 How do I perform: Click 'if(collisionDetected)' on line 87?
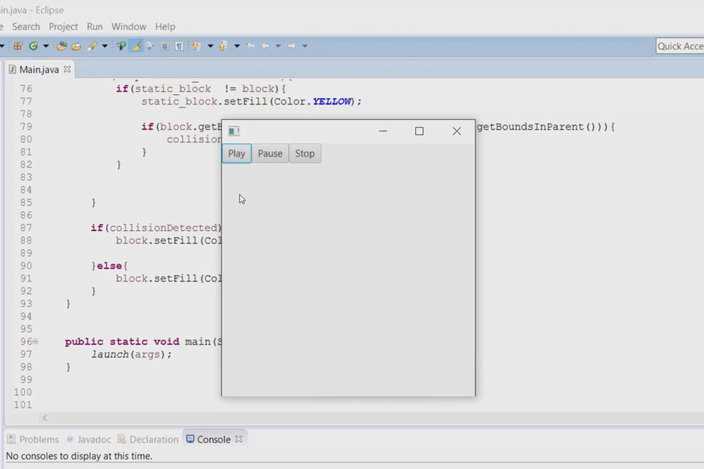pyautogui.click(x=156, y=227)
